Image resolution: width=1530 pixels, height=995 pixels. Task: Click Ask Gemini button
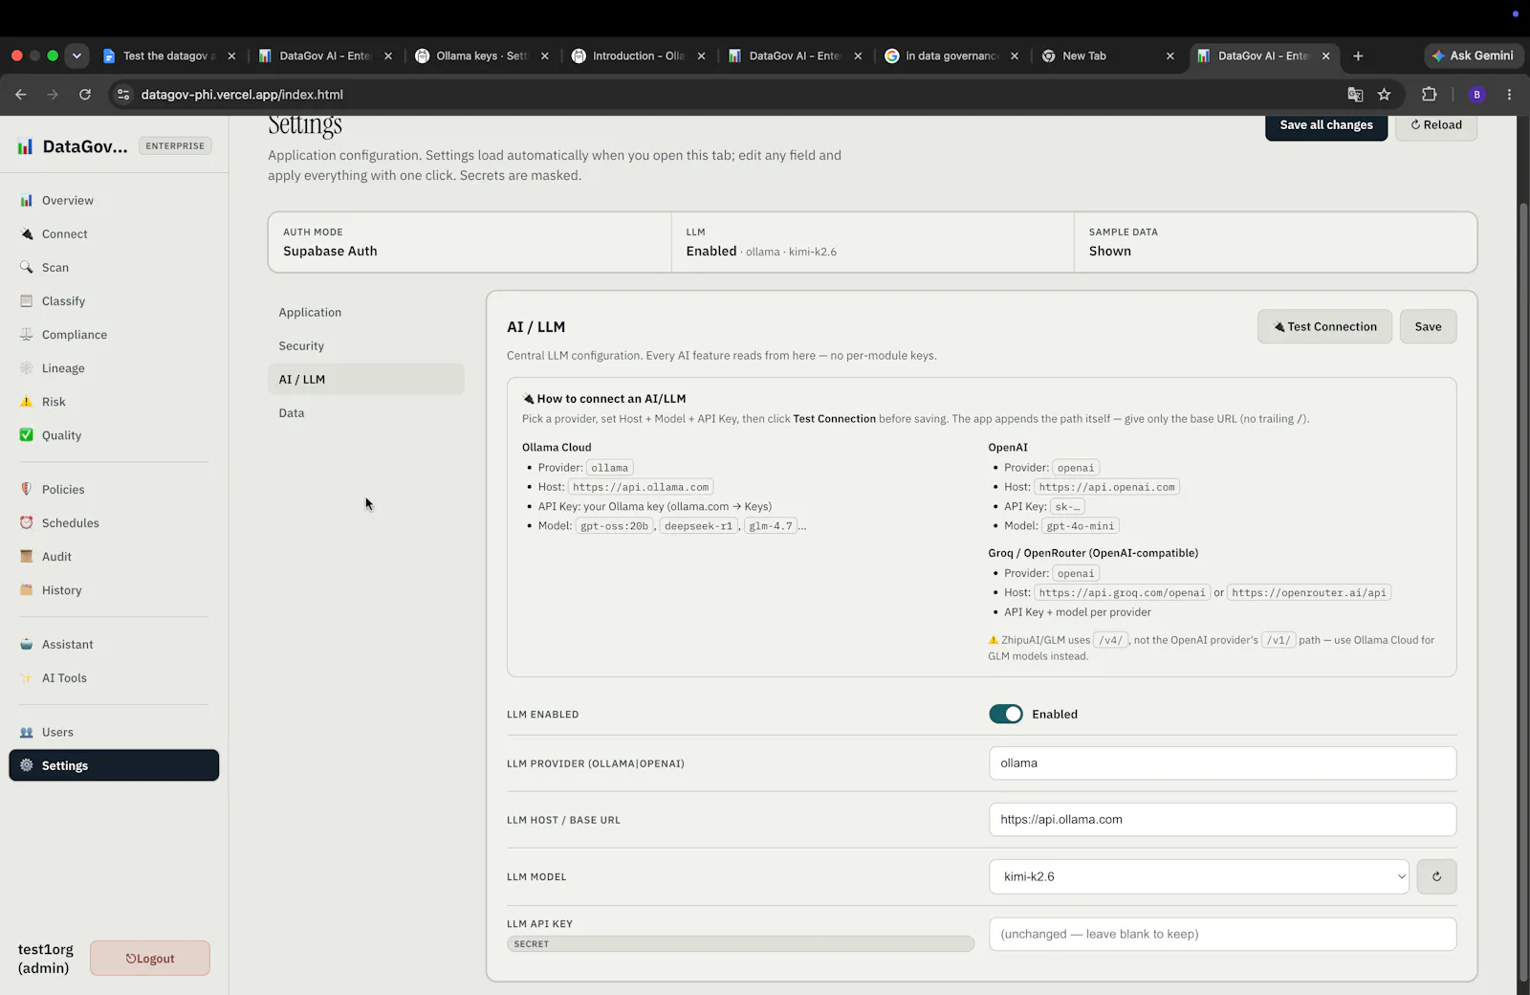tap(1474, 55)
